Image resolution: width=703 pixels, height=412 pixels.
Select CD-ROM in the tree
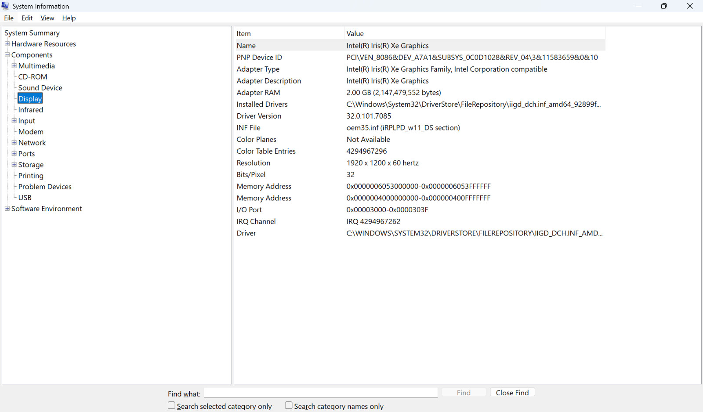33,77
